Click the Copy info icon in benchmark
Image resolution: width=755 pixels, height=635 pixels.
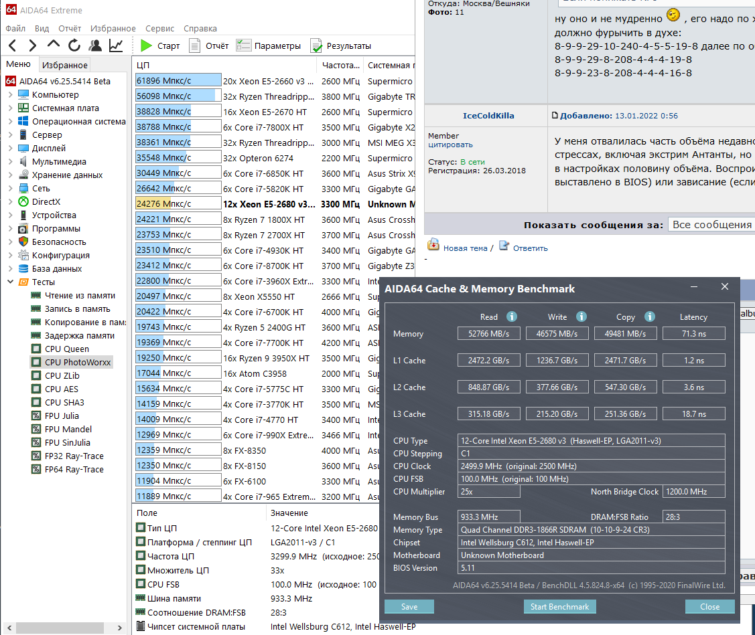650,316
